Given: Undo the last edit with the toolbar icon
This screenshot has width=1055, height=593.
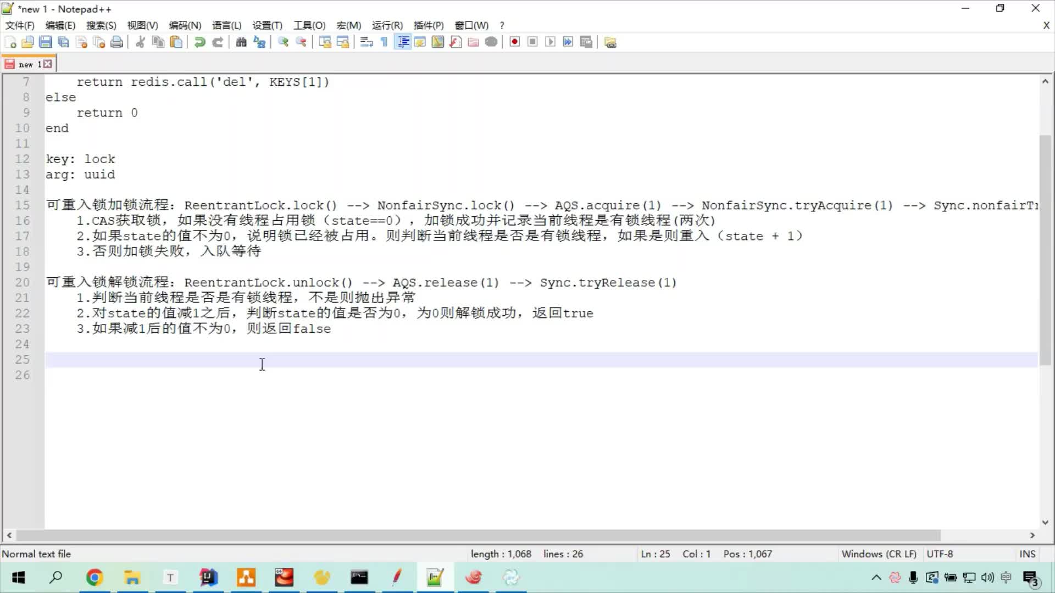Looking at the screenshot, I should pos(199,42).
